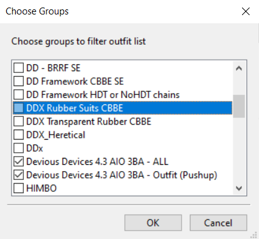Check the HIMBO group checkbox
The image size is (259, 239).
(x=19, y=188)
